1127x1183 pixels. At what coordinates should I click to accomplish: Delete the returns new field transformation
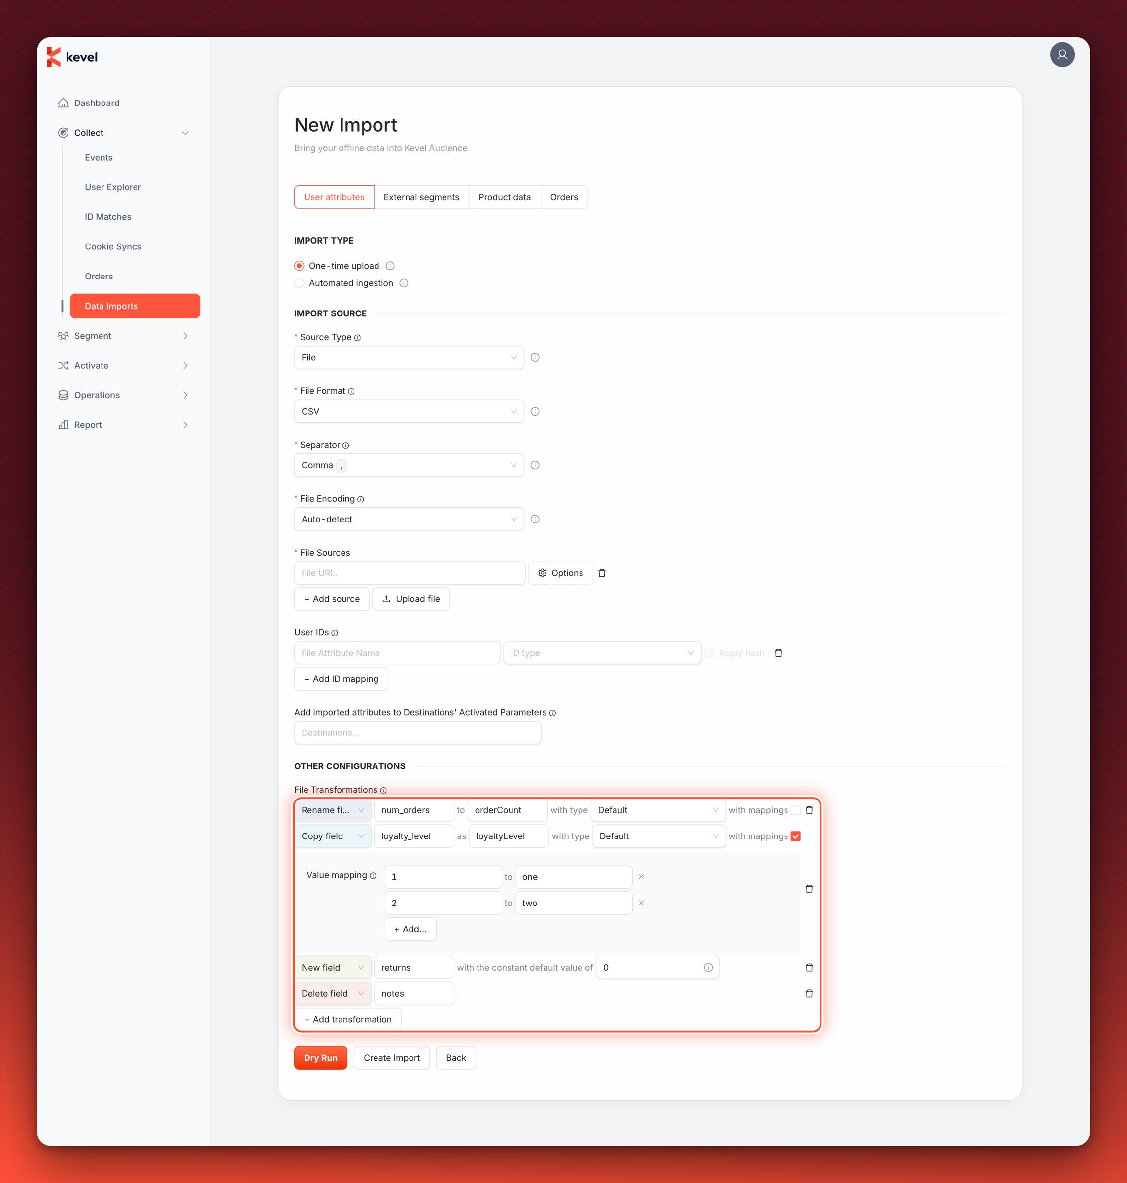[809, 967]
